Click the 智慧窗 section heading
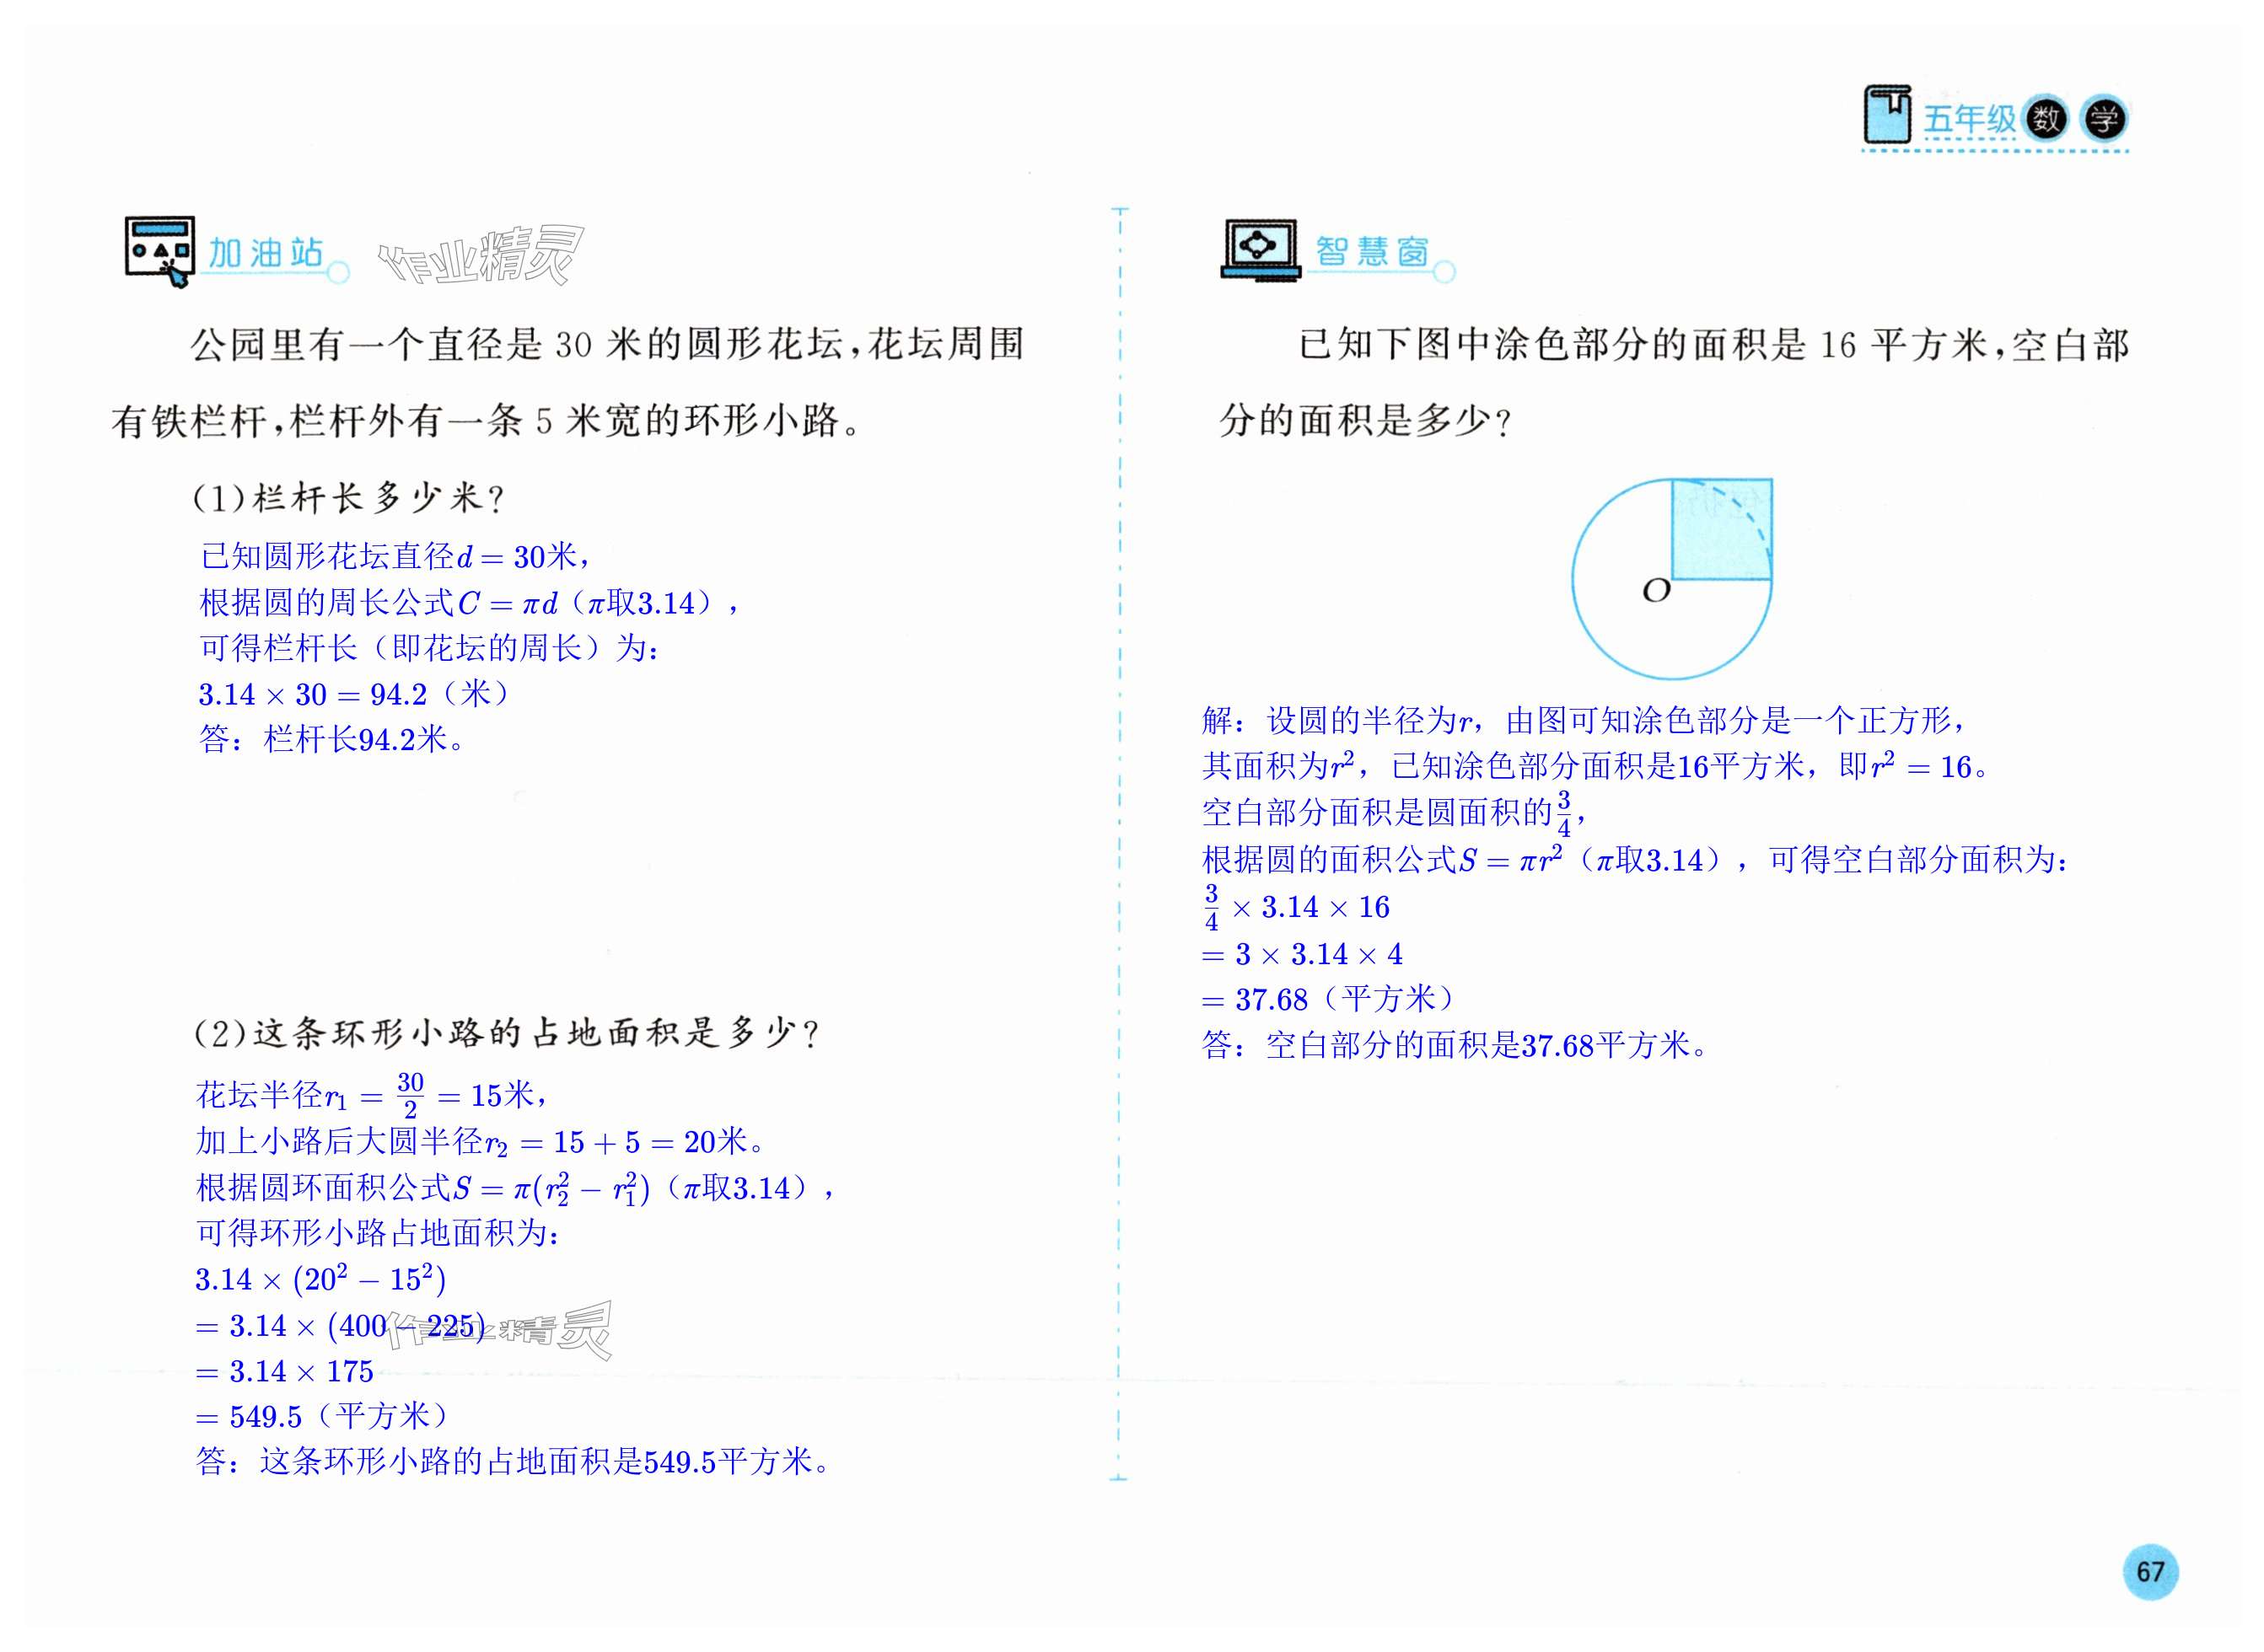Viewport: 2264px width, 1652px height. 1373,251
